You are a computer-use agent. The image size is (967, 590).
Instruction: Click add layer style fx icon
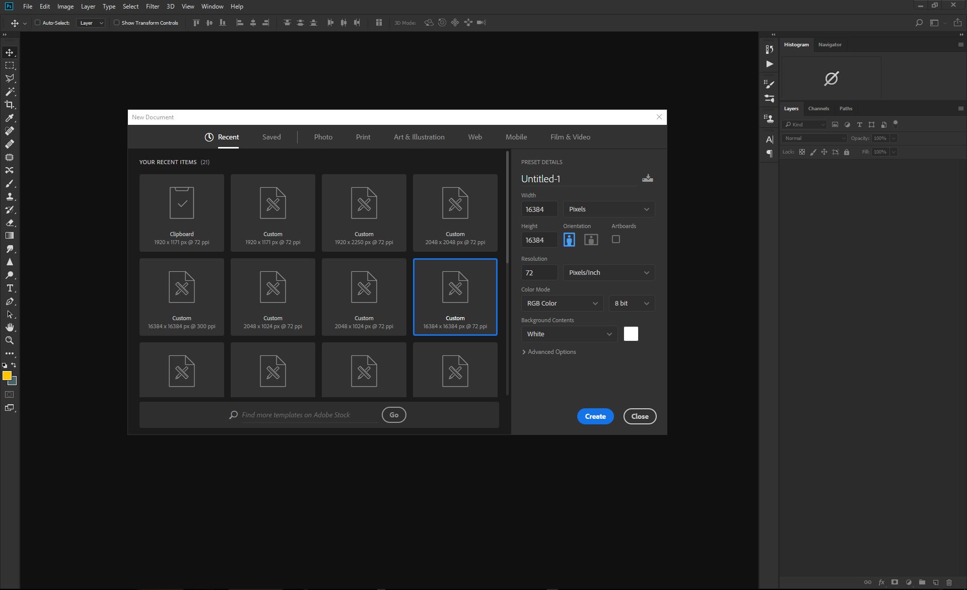[x=881, y=582]
